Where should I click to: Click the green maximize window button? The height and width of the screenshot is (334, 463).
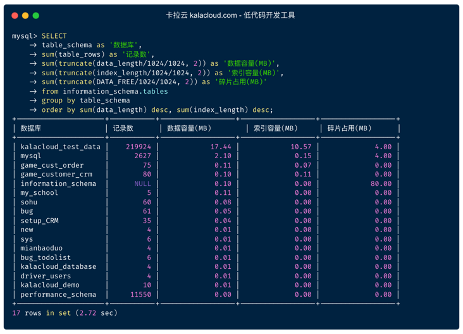[35, 16]
